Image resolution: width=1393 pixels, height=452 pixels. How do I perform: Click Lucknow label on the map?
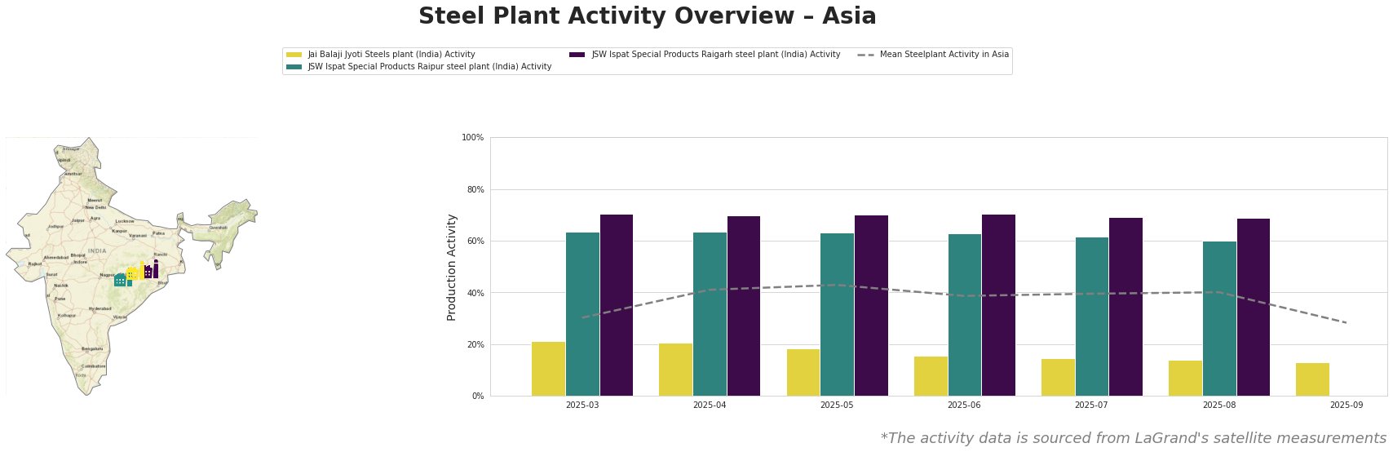tap(125, 221)
